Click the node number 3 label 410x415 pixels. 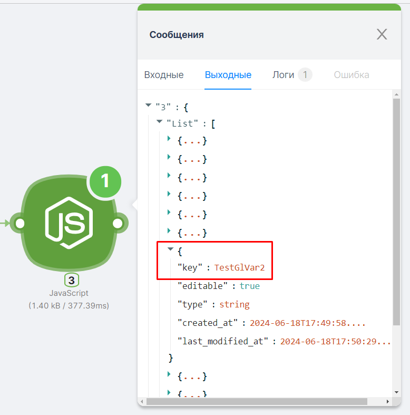(x=72, y=281)
